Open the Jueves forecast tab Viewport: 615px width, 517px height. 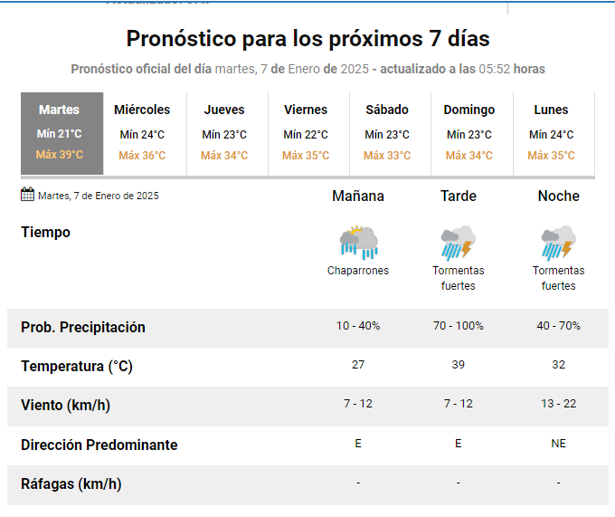point(224,132)
